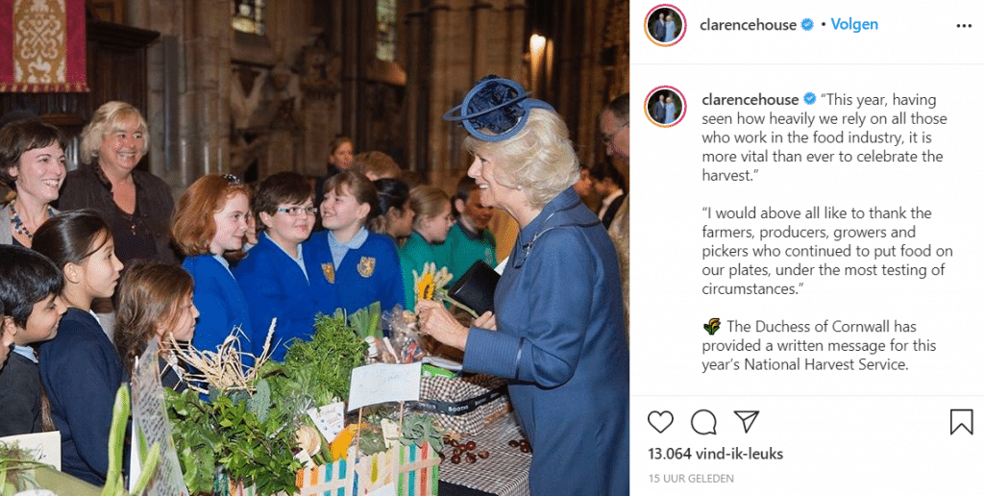The image size is (984, 496).
Task: Click the clarencehouse username in the header
Action: click(x=748, y=25)
